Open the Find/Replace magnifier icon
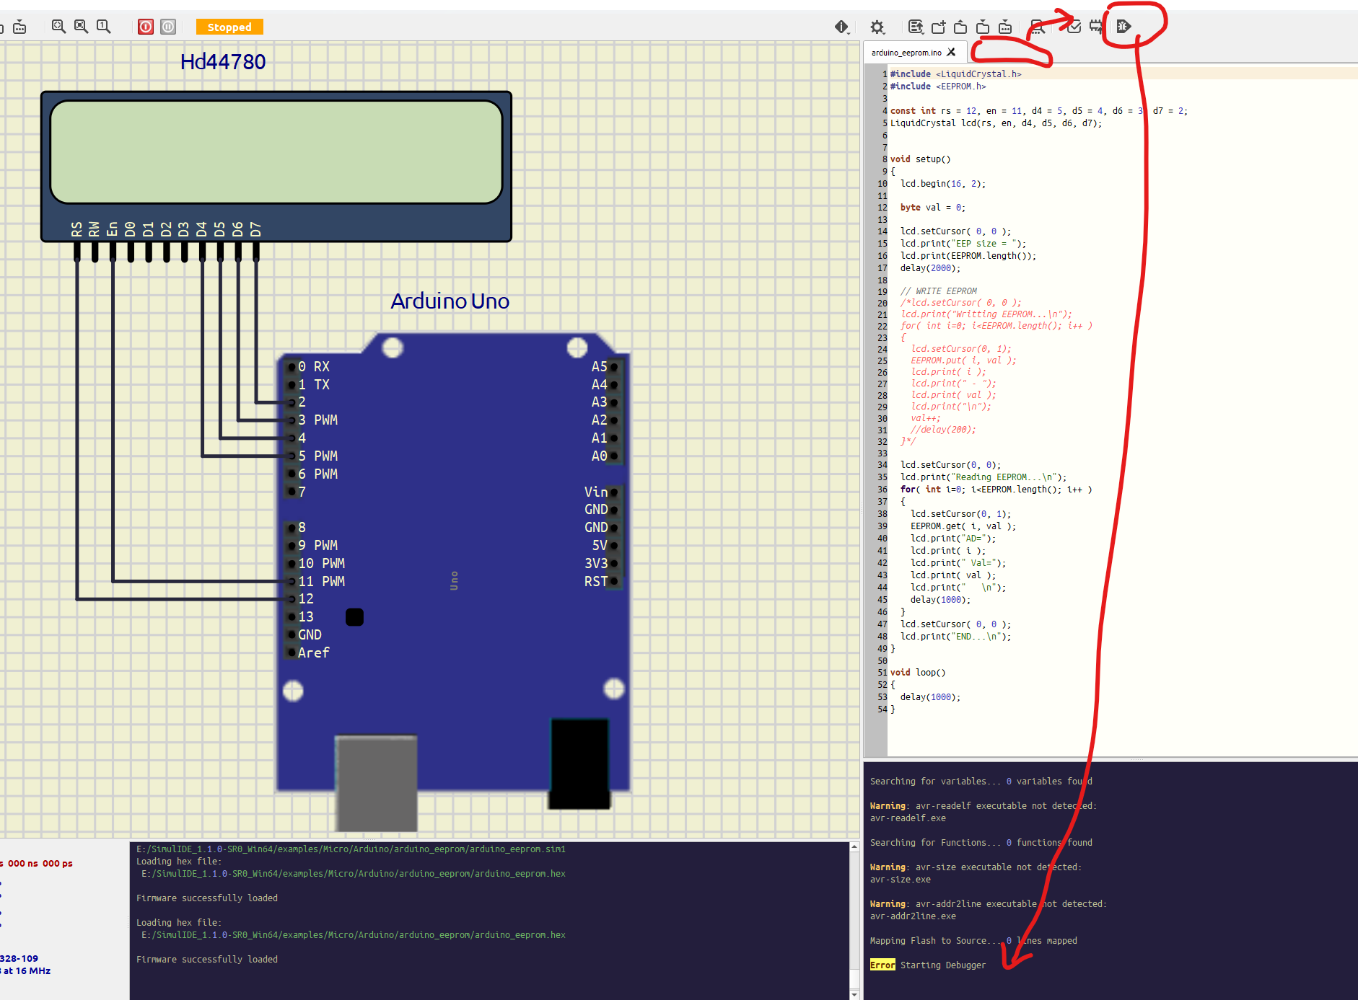 pyautogui.click(x=1037, y=27)
